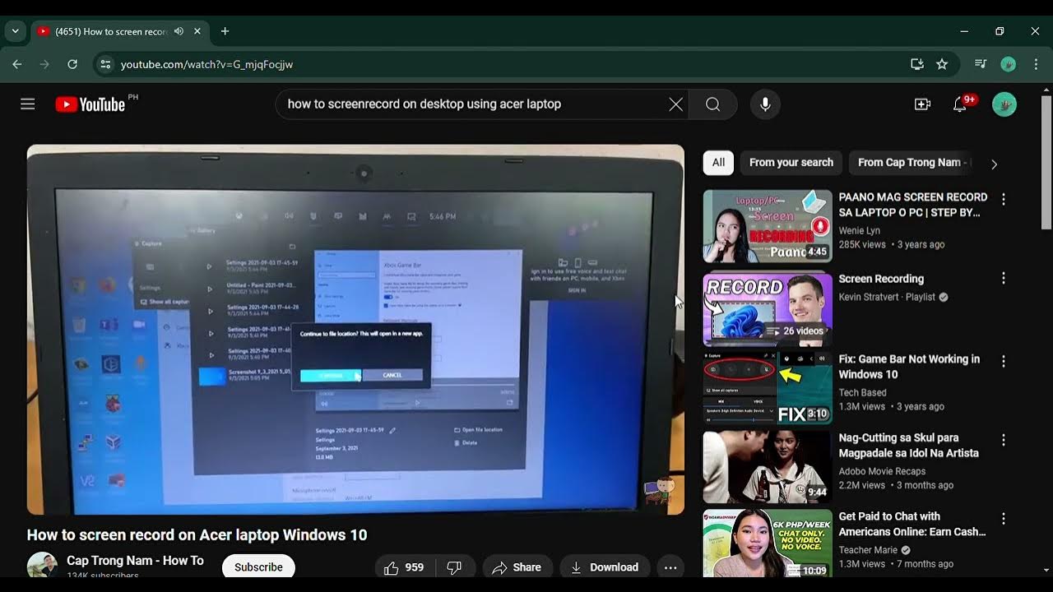Image resolution: width=1053 pixels, height=592 pixels.
Task: Open the notifications bell
Action: pos(960,104)
